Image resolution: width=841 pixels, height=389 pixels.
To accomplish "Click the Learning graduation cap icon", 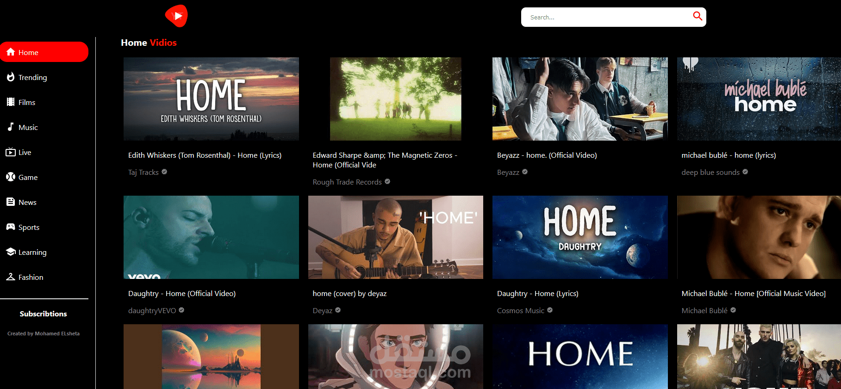I will tap(11, 252).
